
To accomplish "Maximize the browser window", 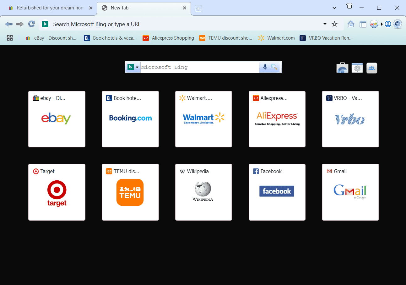I will pos(379,8).
